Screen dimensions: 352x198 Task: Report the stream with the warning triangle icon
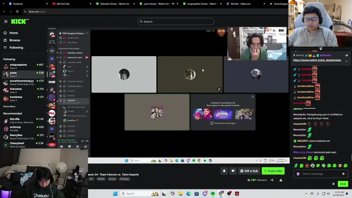point(281,180)
